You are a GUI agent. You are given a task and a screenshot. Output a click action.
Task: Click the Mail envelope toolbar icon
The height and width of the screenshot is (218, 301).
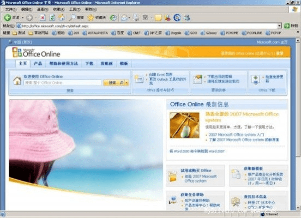tap(124, 17)
